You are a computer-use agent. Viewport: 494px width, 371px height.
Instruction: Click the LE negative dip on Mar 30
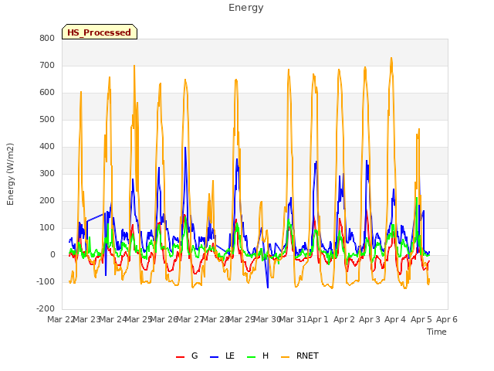(x=268, y=288)
